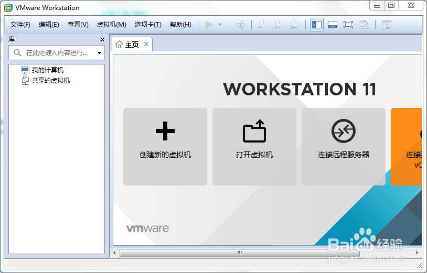Close the 主页 tab
The height and width of the screenshot is (273, 427).
[146, 44]
